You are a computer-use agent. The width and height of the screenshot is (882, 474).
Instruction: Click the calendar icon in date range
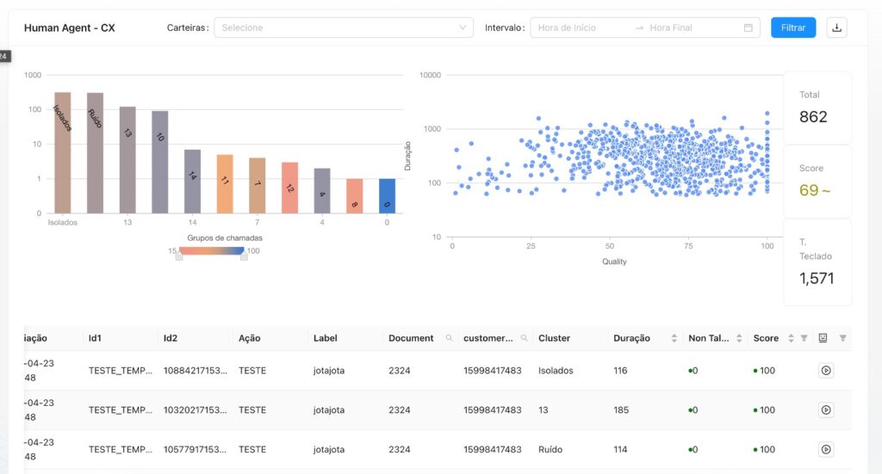tap(748, 28)
